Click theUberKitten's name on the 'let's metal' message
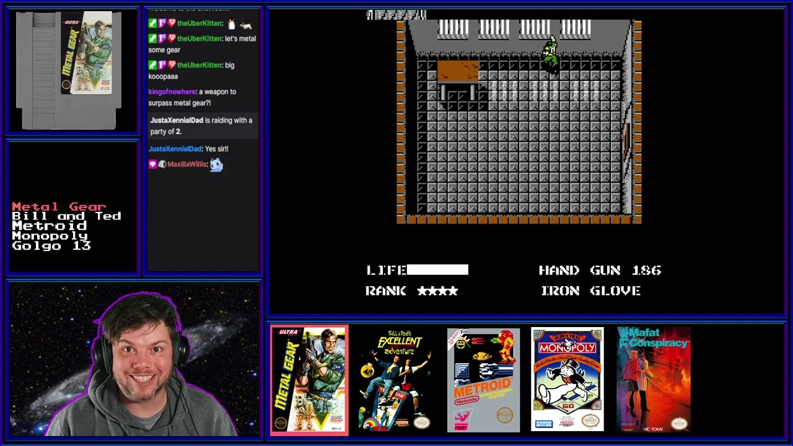The width and height of the screenshot is (793, 446). (200, 38)
